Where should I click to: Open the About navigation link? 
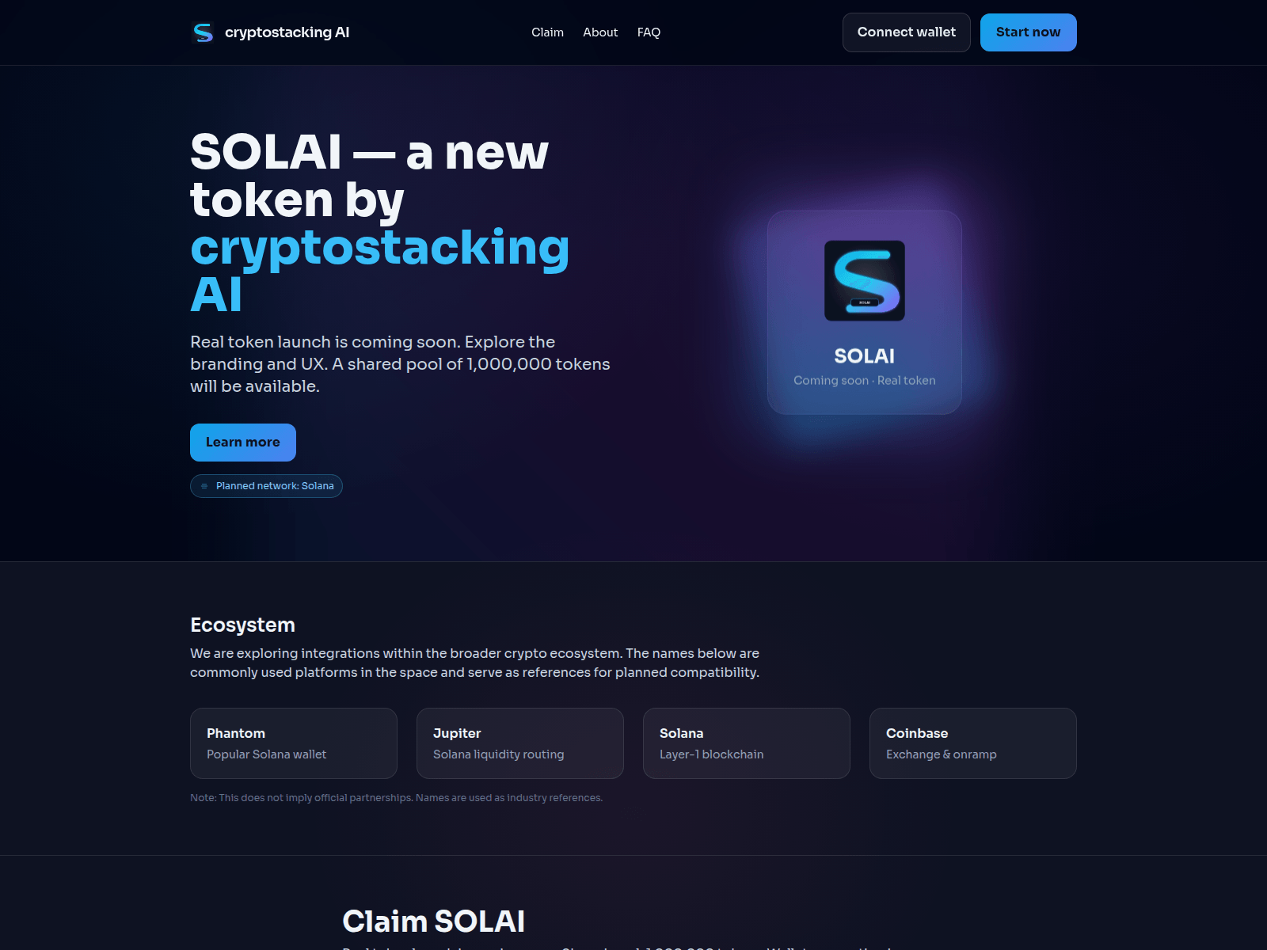point(600,32)
